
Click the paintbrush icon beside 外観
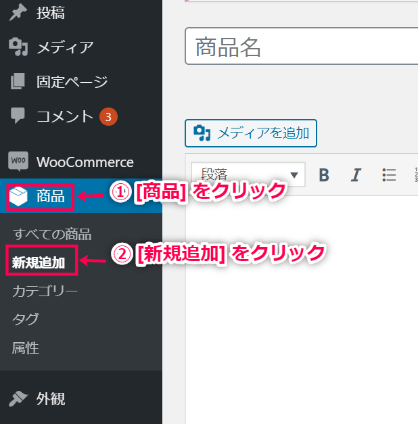tap(18, 398)
